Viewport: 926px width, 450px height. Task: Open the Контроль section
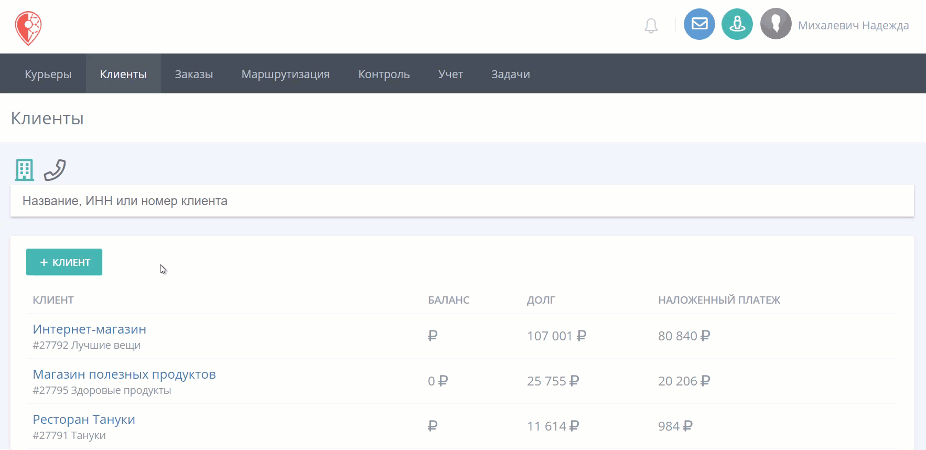click(384, 74)
